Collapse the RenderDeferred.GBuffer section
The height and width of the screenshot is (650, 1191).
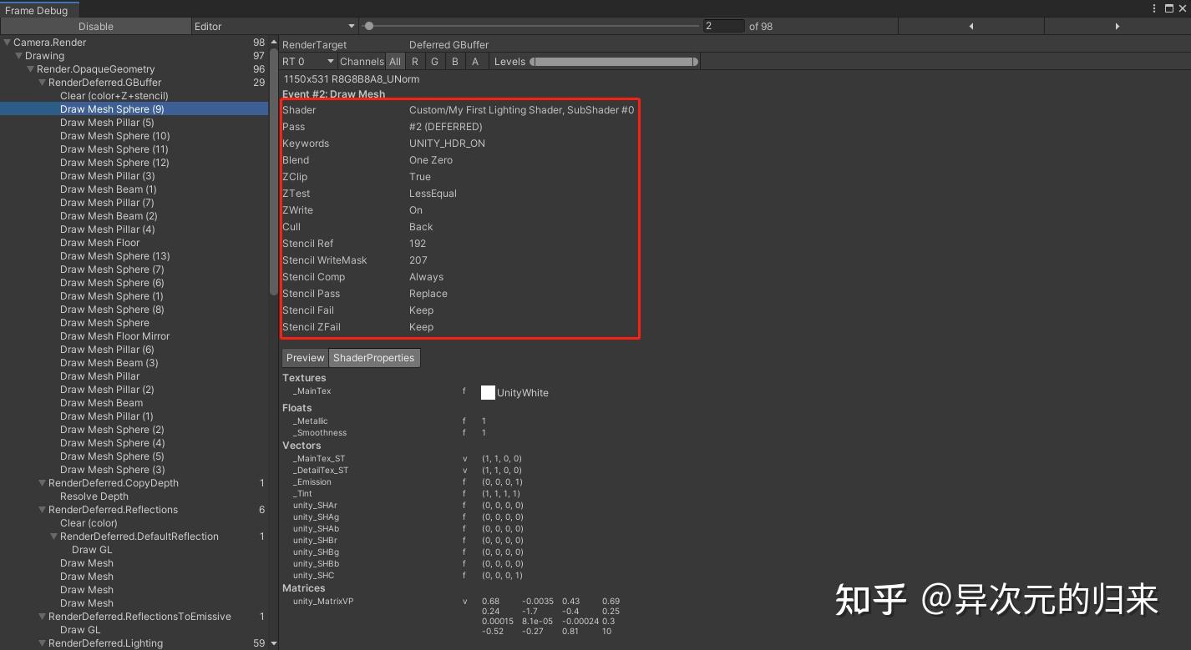pyautogui.click(x=42, y=82)
